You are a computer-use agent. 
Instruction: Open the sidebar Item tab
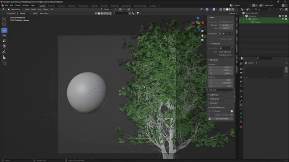(x=237, y=19)
